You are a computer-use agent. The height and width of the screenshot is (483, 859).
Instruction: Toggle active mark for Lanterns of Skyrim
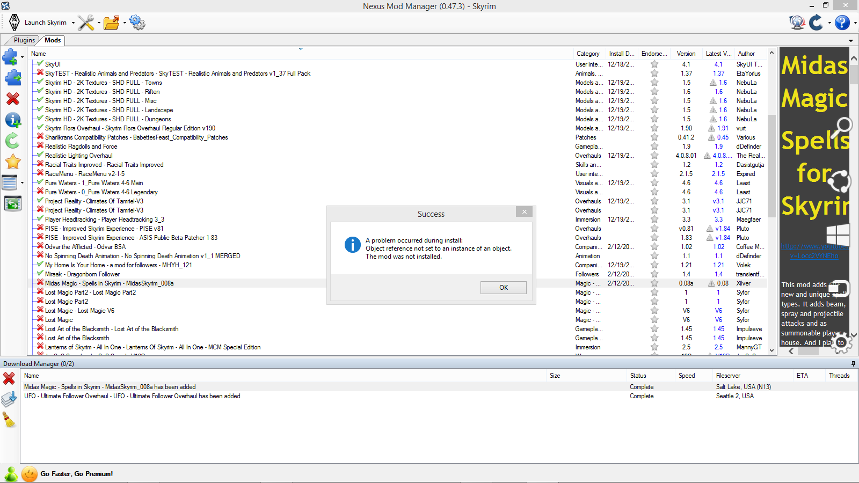tap(40, 347)
